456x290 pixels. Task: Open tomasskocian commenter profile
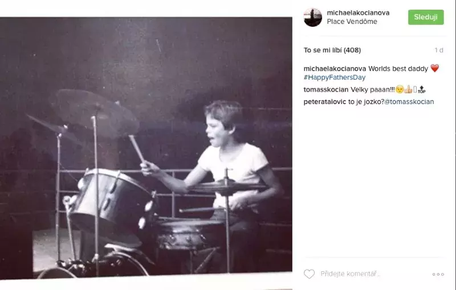pyautogui.click(x=326, y=90)
